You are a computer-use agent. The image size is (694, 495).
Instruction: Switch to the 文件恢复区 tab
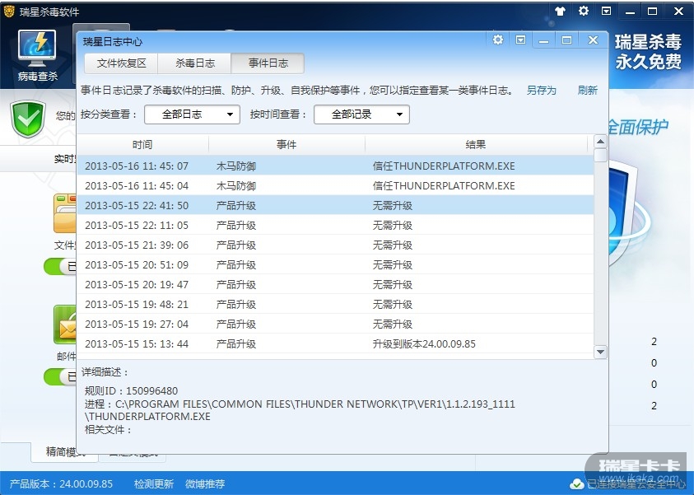(121, 63)
